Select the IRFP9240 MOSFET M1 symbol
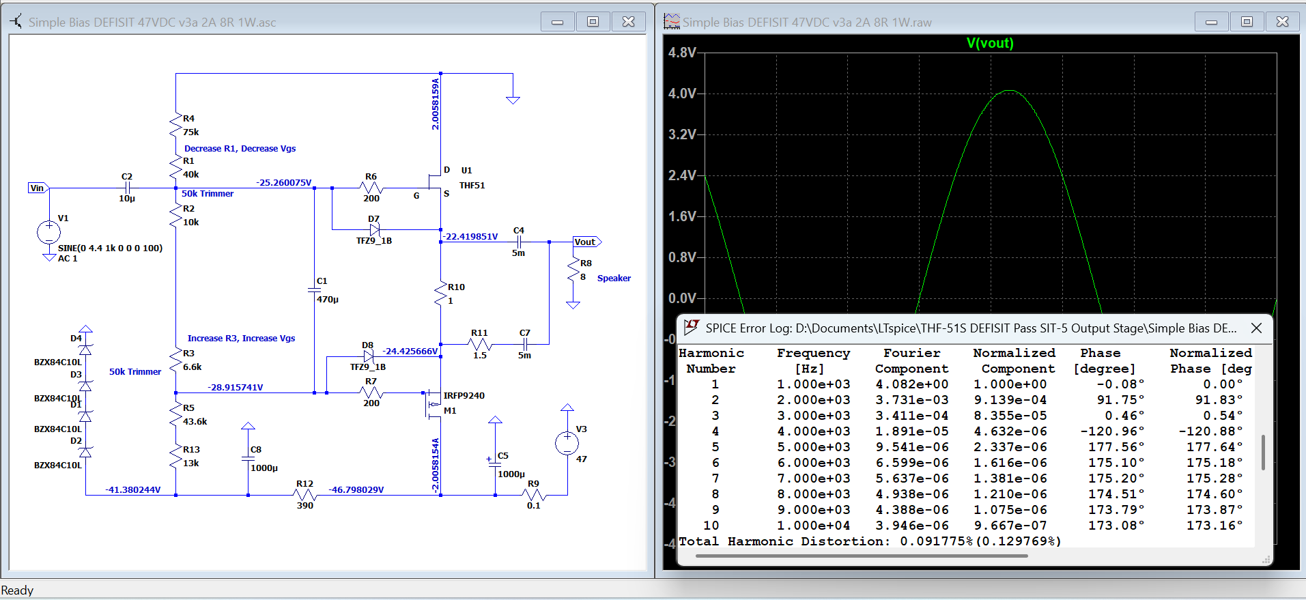Viewport: 1306px width, 600px height. 433,404
